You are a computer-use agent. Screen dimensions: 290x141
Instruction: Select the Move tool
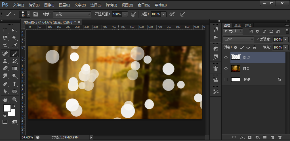pyautogui.click(x=14, y=30)
